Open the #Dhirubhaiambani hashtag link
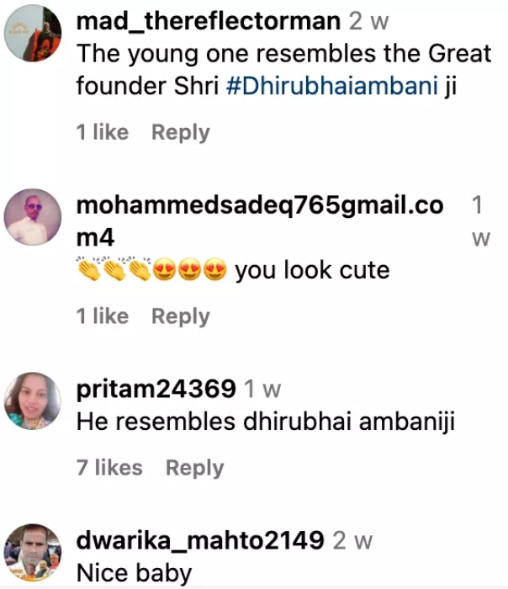The width and height of the screenshot is (508, 589). [x=332, y=86]
